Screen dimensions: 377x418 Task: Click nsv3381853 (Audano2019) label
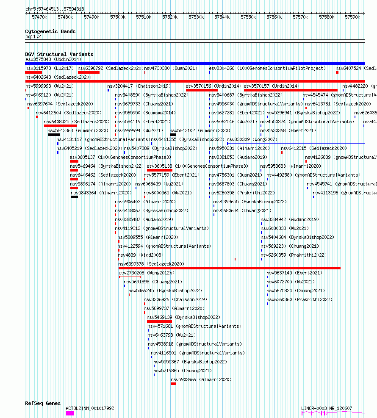click(x=238, y=157)
